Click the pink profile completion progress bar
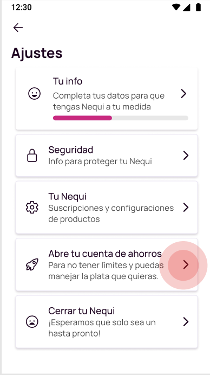 pyautogui.click(x=120, y=118)
